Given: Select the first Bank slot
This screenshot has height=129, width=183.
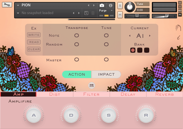Looking at the screenshot, I should click(133, 50).
